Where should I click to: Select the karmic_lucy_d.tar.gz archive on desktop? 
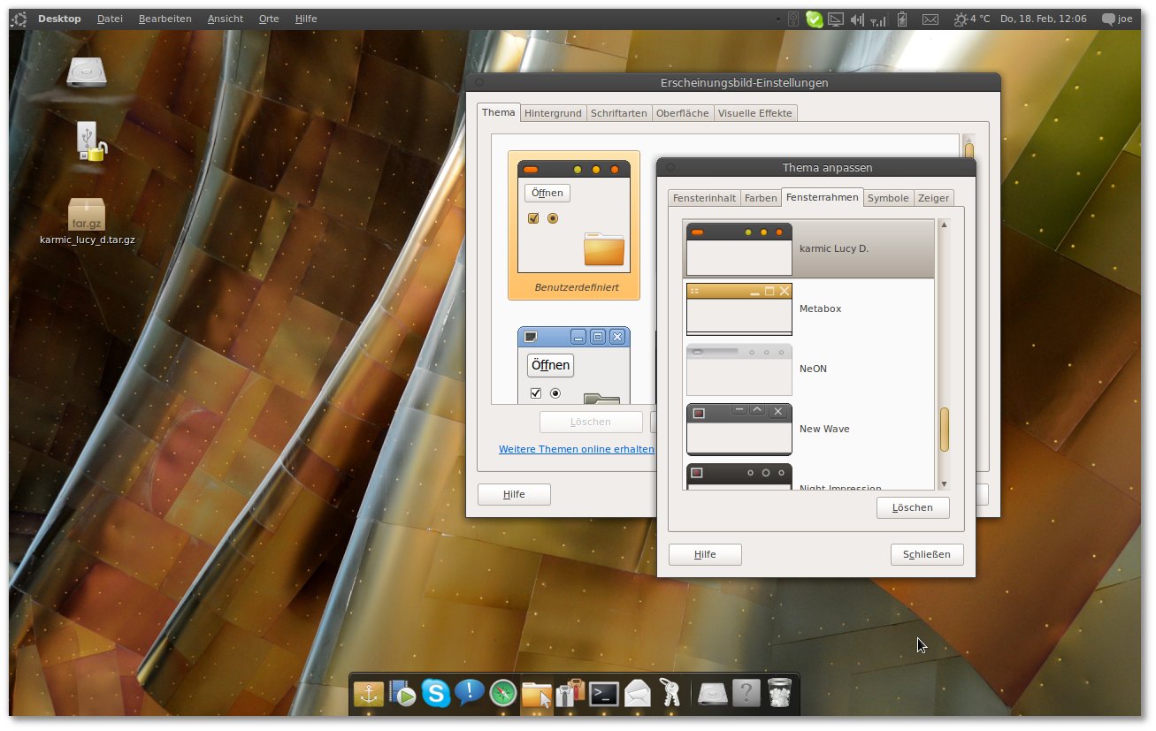click(x=87, y=221)
